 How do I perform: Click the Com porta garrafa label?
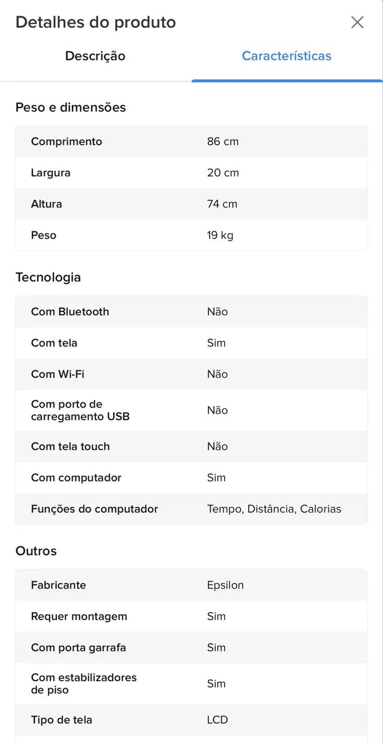(78, 648)
